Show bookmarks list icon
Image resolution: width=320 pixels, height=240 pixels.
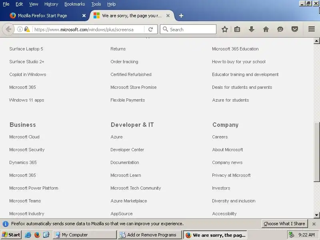point(237,29)
